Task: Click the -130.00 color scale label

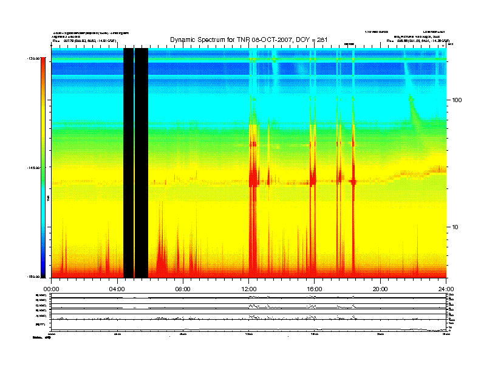Action: pos(33,58)
